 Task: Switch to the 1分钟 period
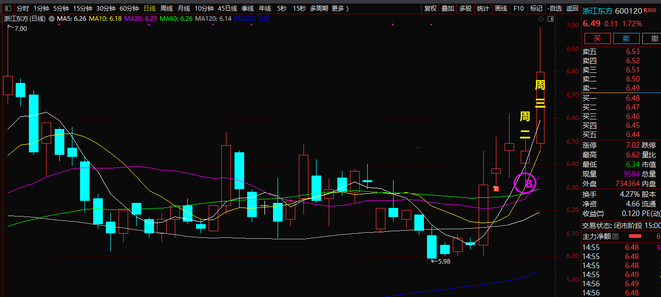[42, 9]
